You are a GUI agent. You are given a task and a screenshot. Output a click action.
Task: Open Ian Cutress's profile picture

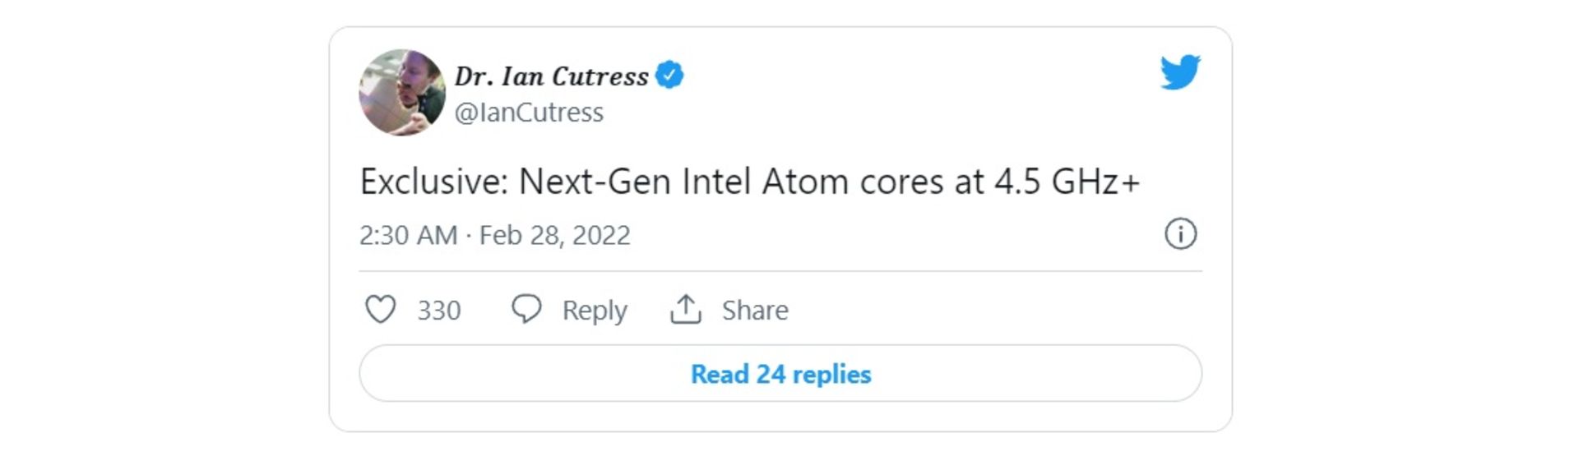coord(402,92)
